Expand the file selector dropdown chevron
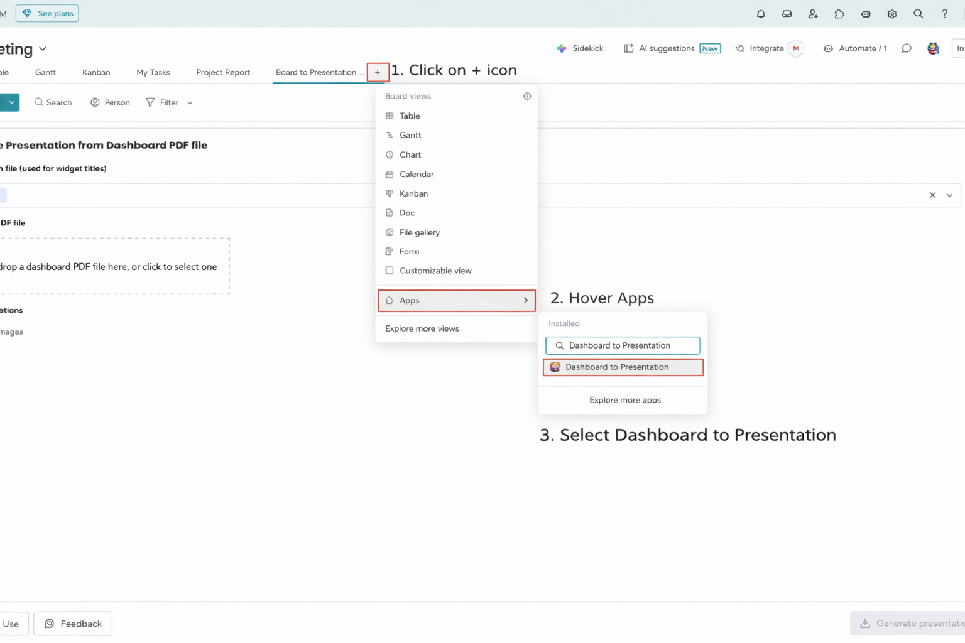Image resolution: width=965 pixels, height=643 pixels. [949, 195]
